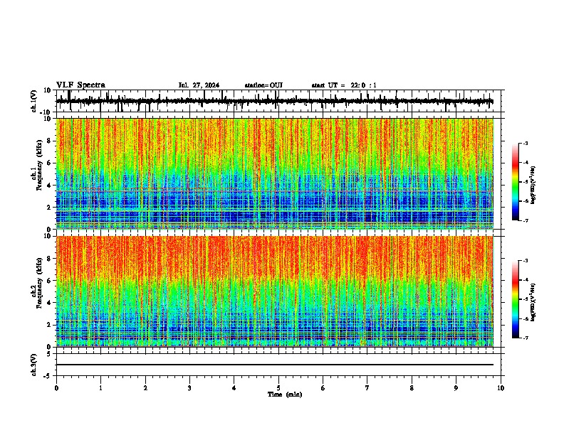The image size is (564, 435).
Task: Click time axis tick label "4"
Action: pos(234,388)
